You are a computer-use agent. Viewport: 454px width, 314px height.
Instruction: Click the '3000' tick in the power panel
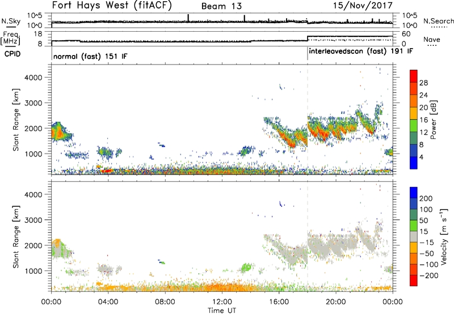tap(33, 103)
